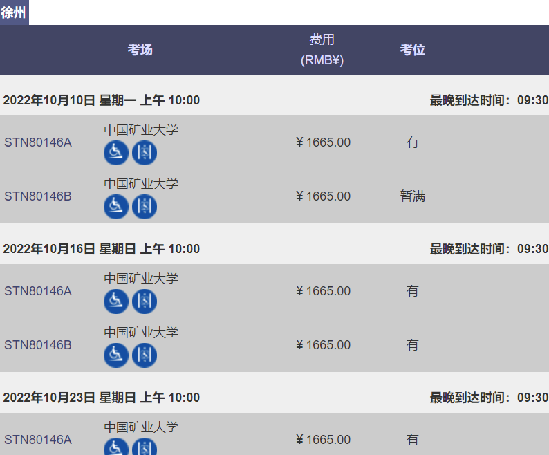Click accessible elevator icon for Oct 10 STN80146B
The image size is (549, 455).
pyautogui.click(x=145, y=207)
